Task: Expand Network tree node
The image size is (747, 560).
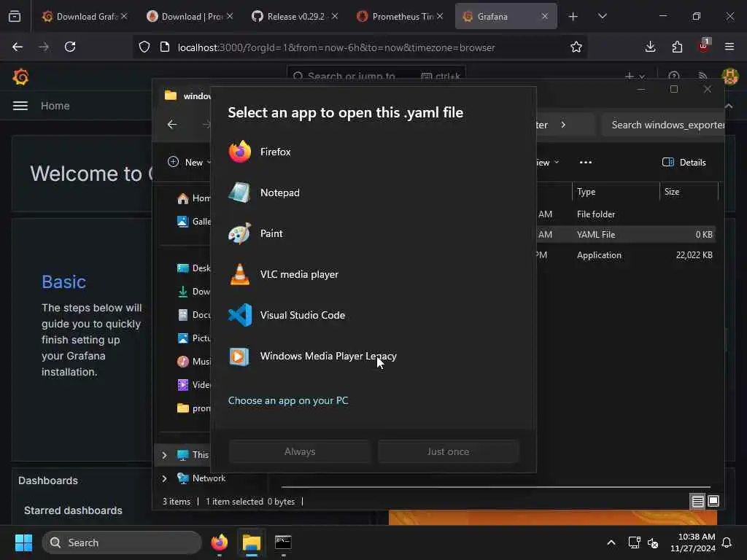Action: (x=164, y=478)
